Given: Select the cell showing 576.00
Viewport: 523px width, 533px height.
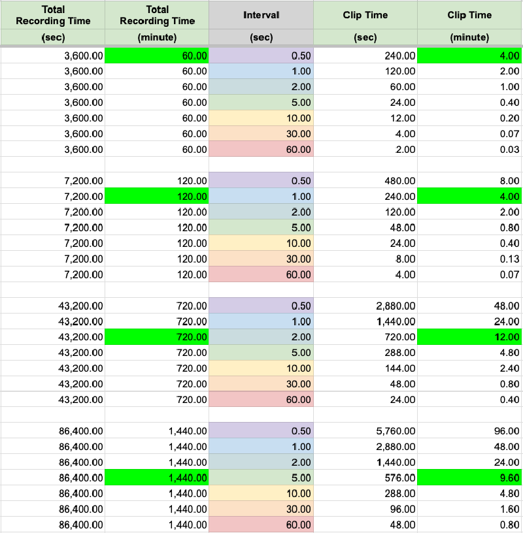Looking at the screenshot, I should point(365,477).
